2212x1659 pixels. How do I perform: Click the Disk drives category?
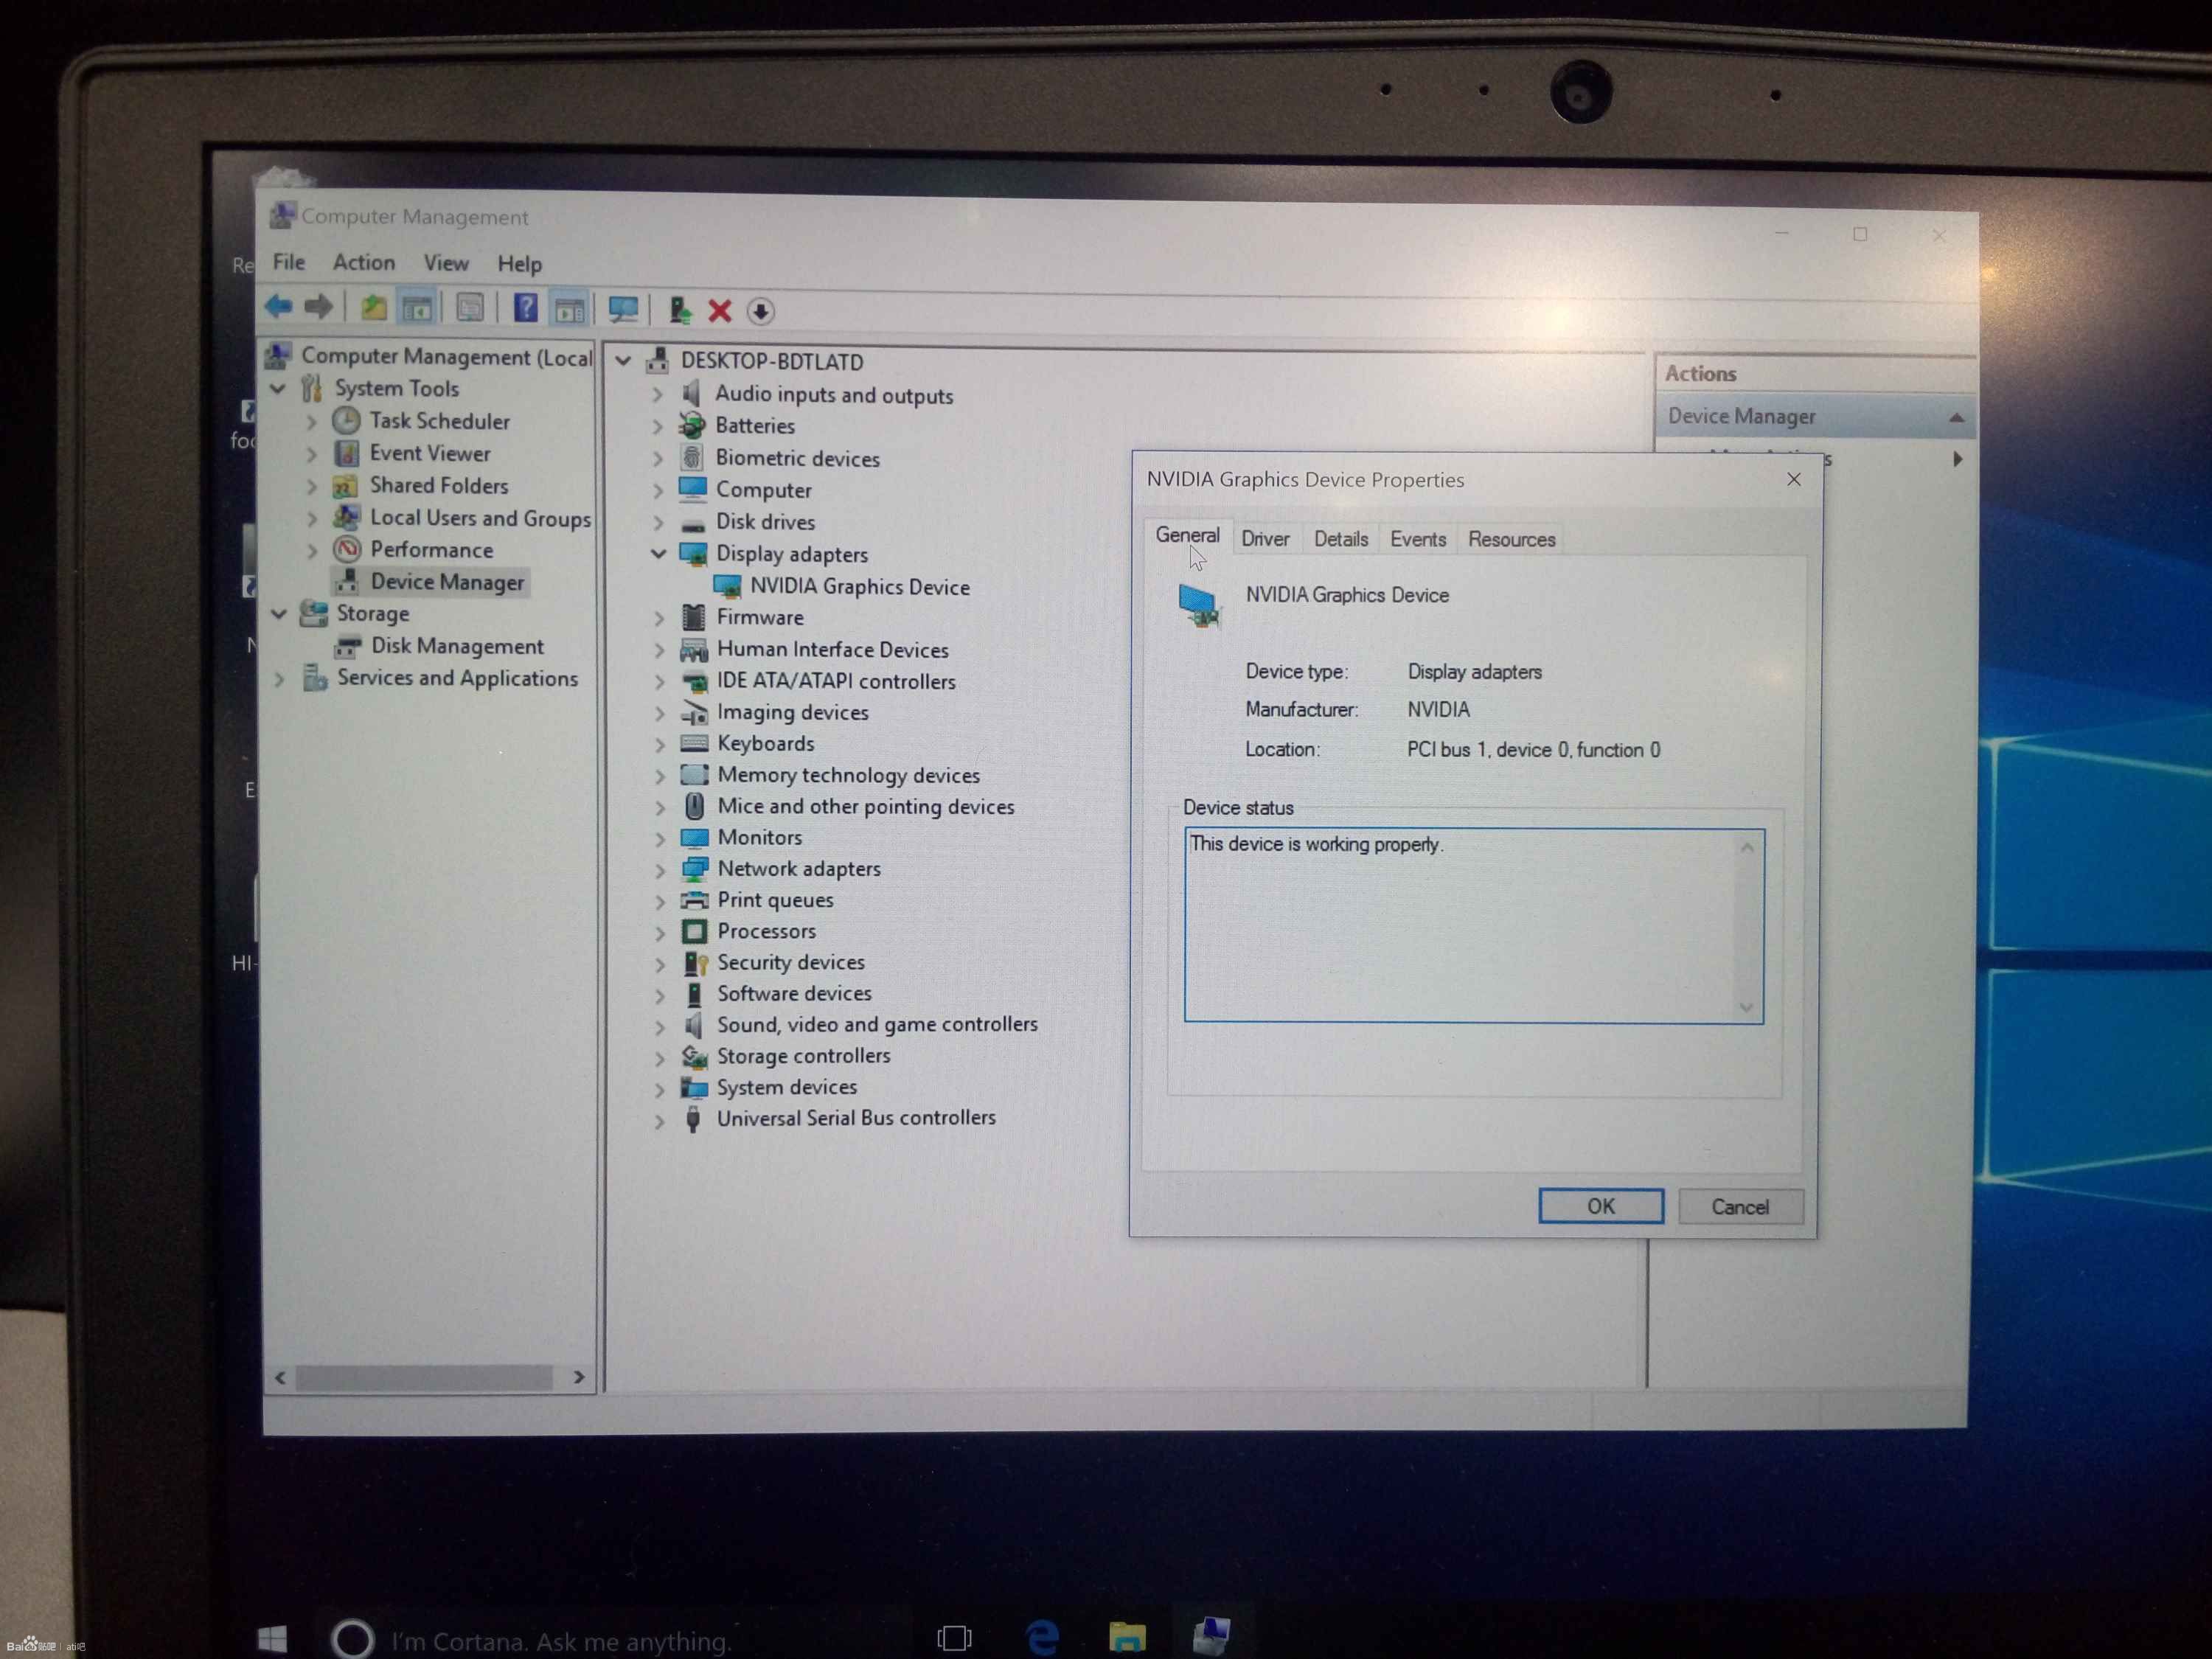click(x=765, y=522)
